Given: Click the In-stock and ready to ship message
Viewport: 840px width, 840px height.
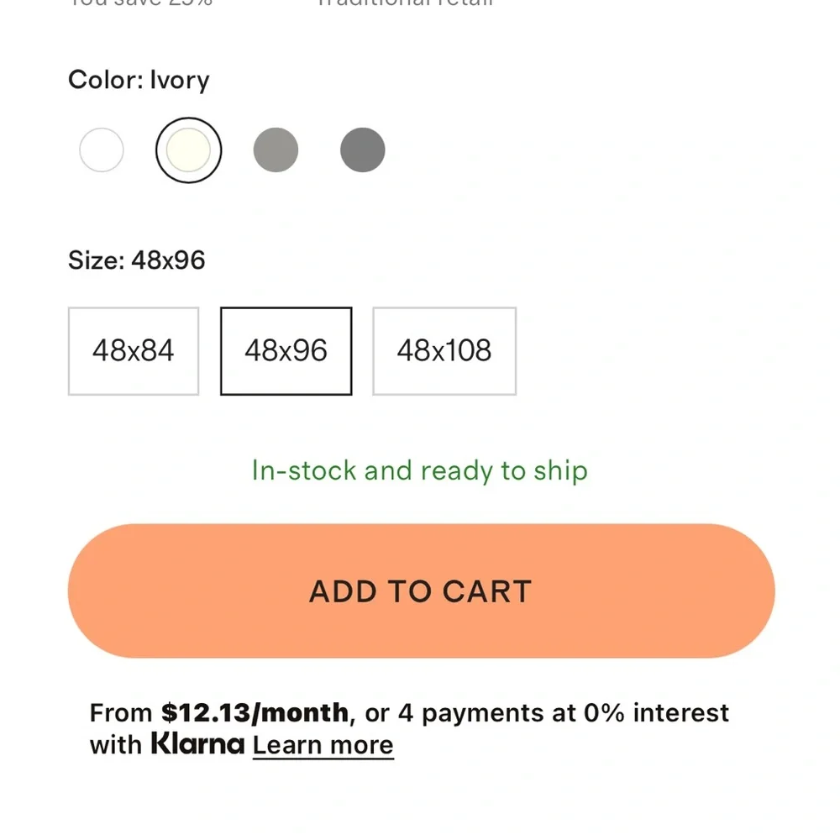Looking at the screenshot, I should (420, 471).
